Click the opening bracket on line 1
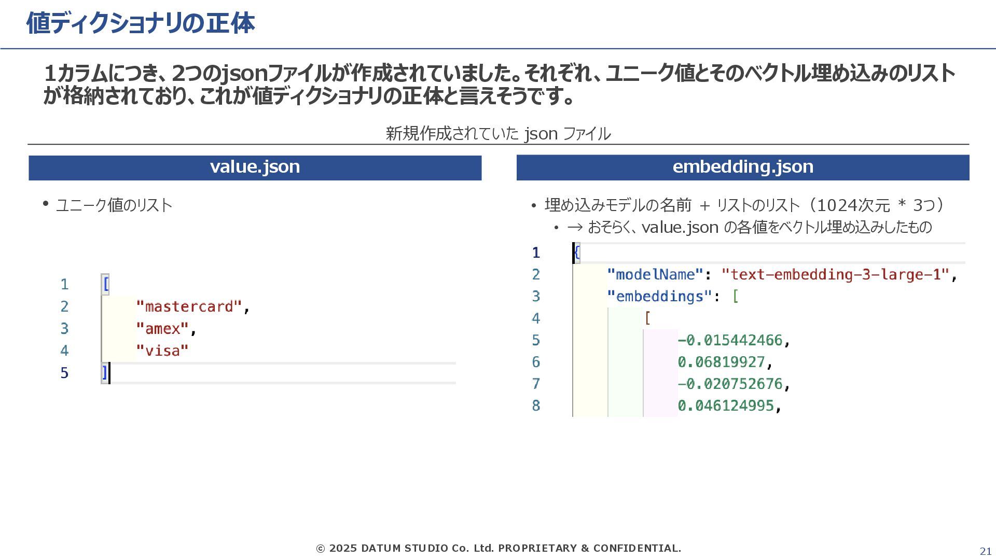 (x=106, y=284)
